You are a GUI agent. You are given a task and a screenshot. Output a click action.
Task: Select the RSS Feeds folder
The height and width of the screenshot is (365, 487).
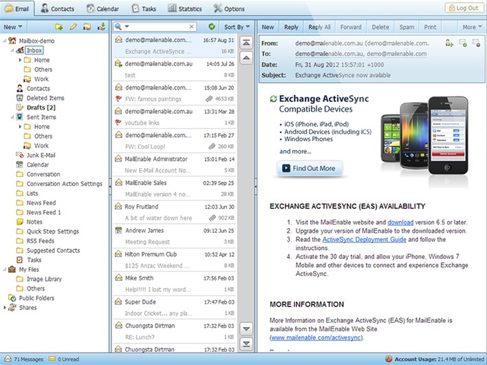[41, 241]
